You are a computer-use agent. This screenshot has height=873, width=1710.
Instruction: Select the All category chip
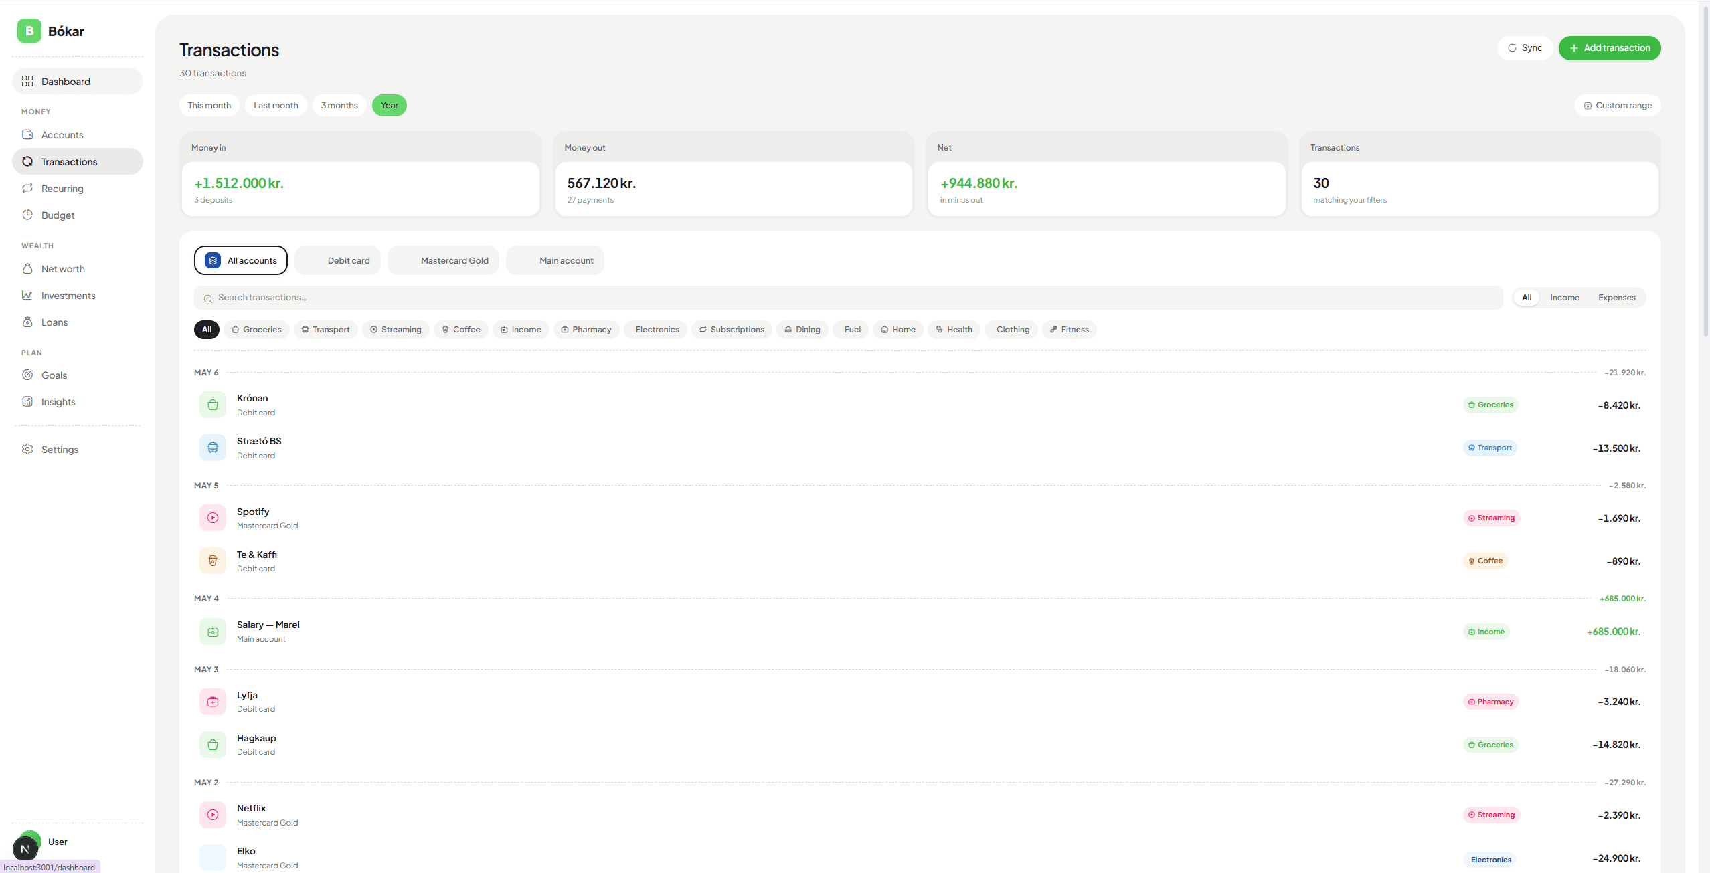click(207, 329)
